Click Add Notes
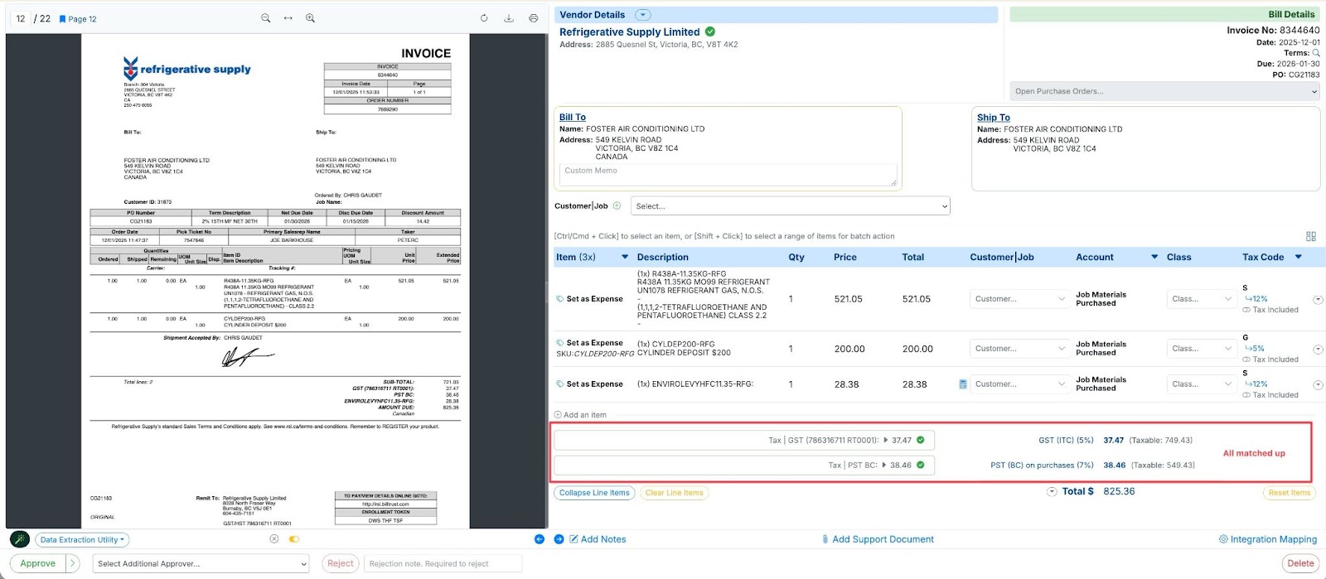The image size is (1326, 579). coord(597,539)
